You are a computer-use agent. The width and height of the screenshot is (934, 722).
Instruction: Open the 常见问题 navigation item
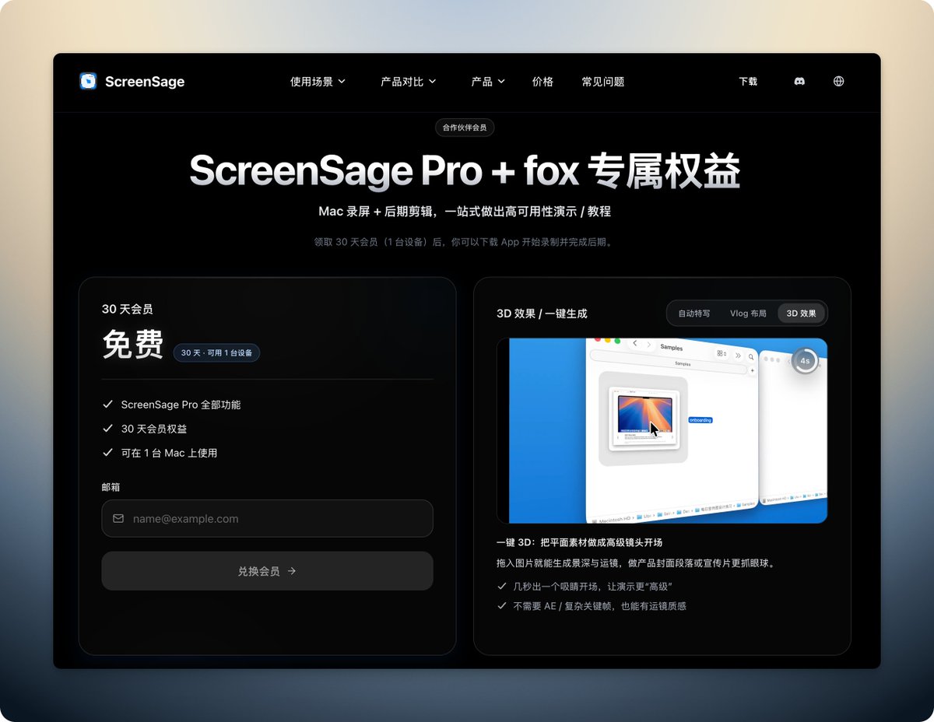(x=602, y=82)
